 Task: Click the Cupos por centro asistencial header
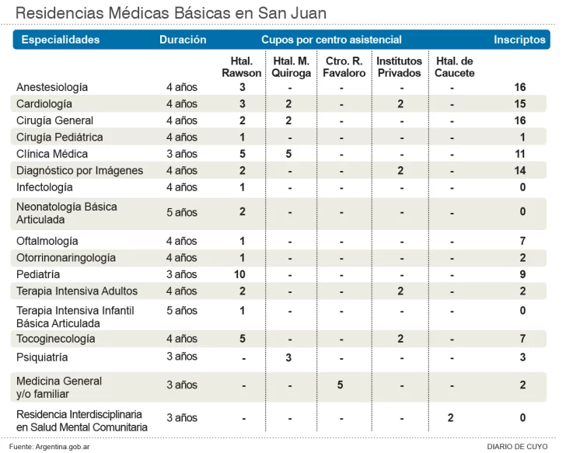click(331, 40)
